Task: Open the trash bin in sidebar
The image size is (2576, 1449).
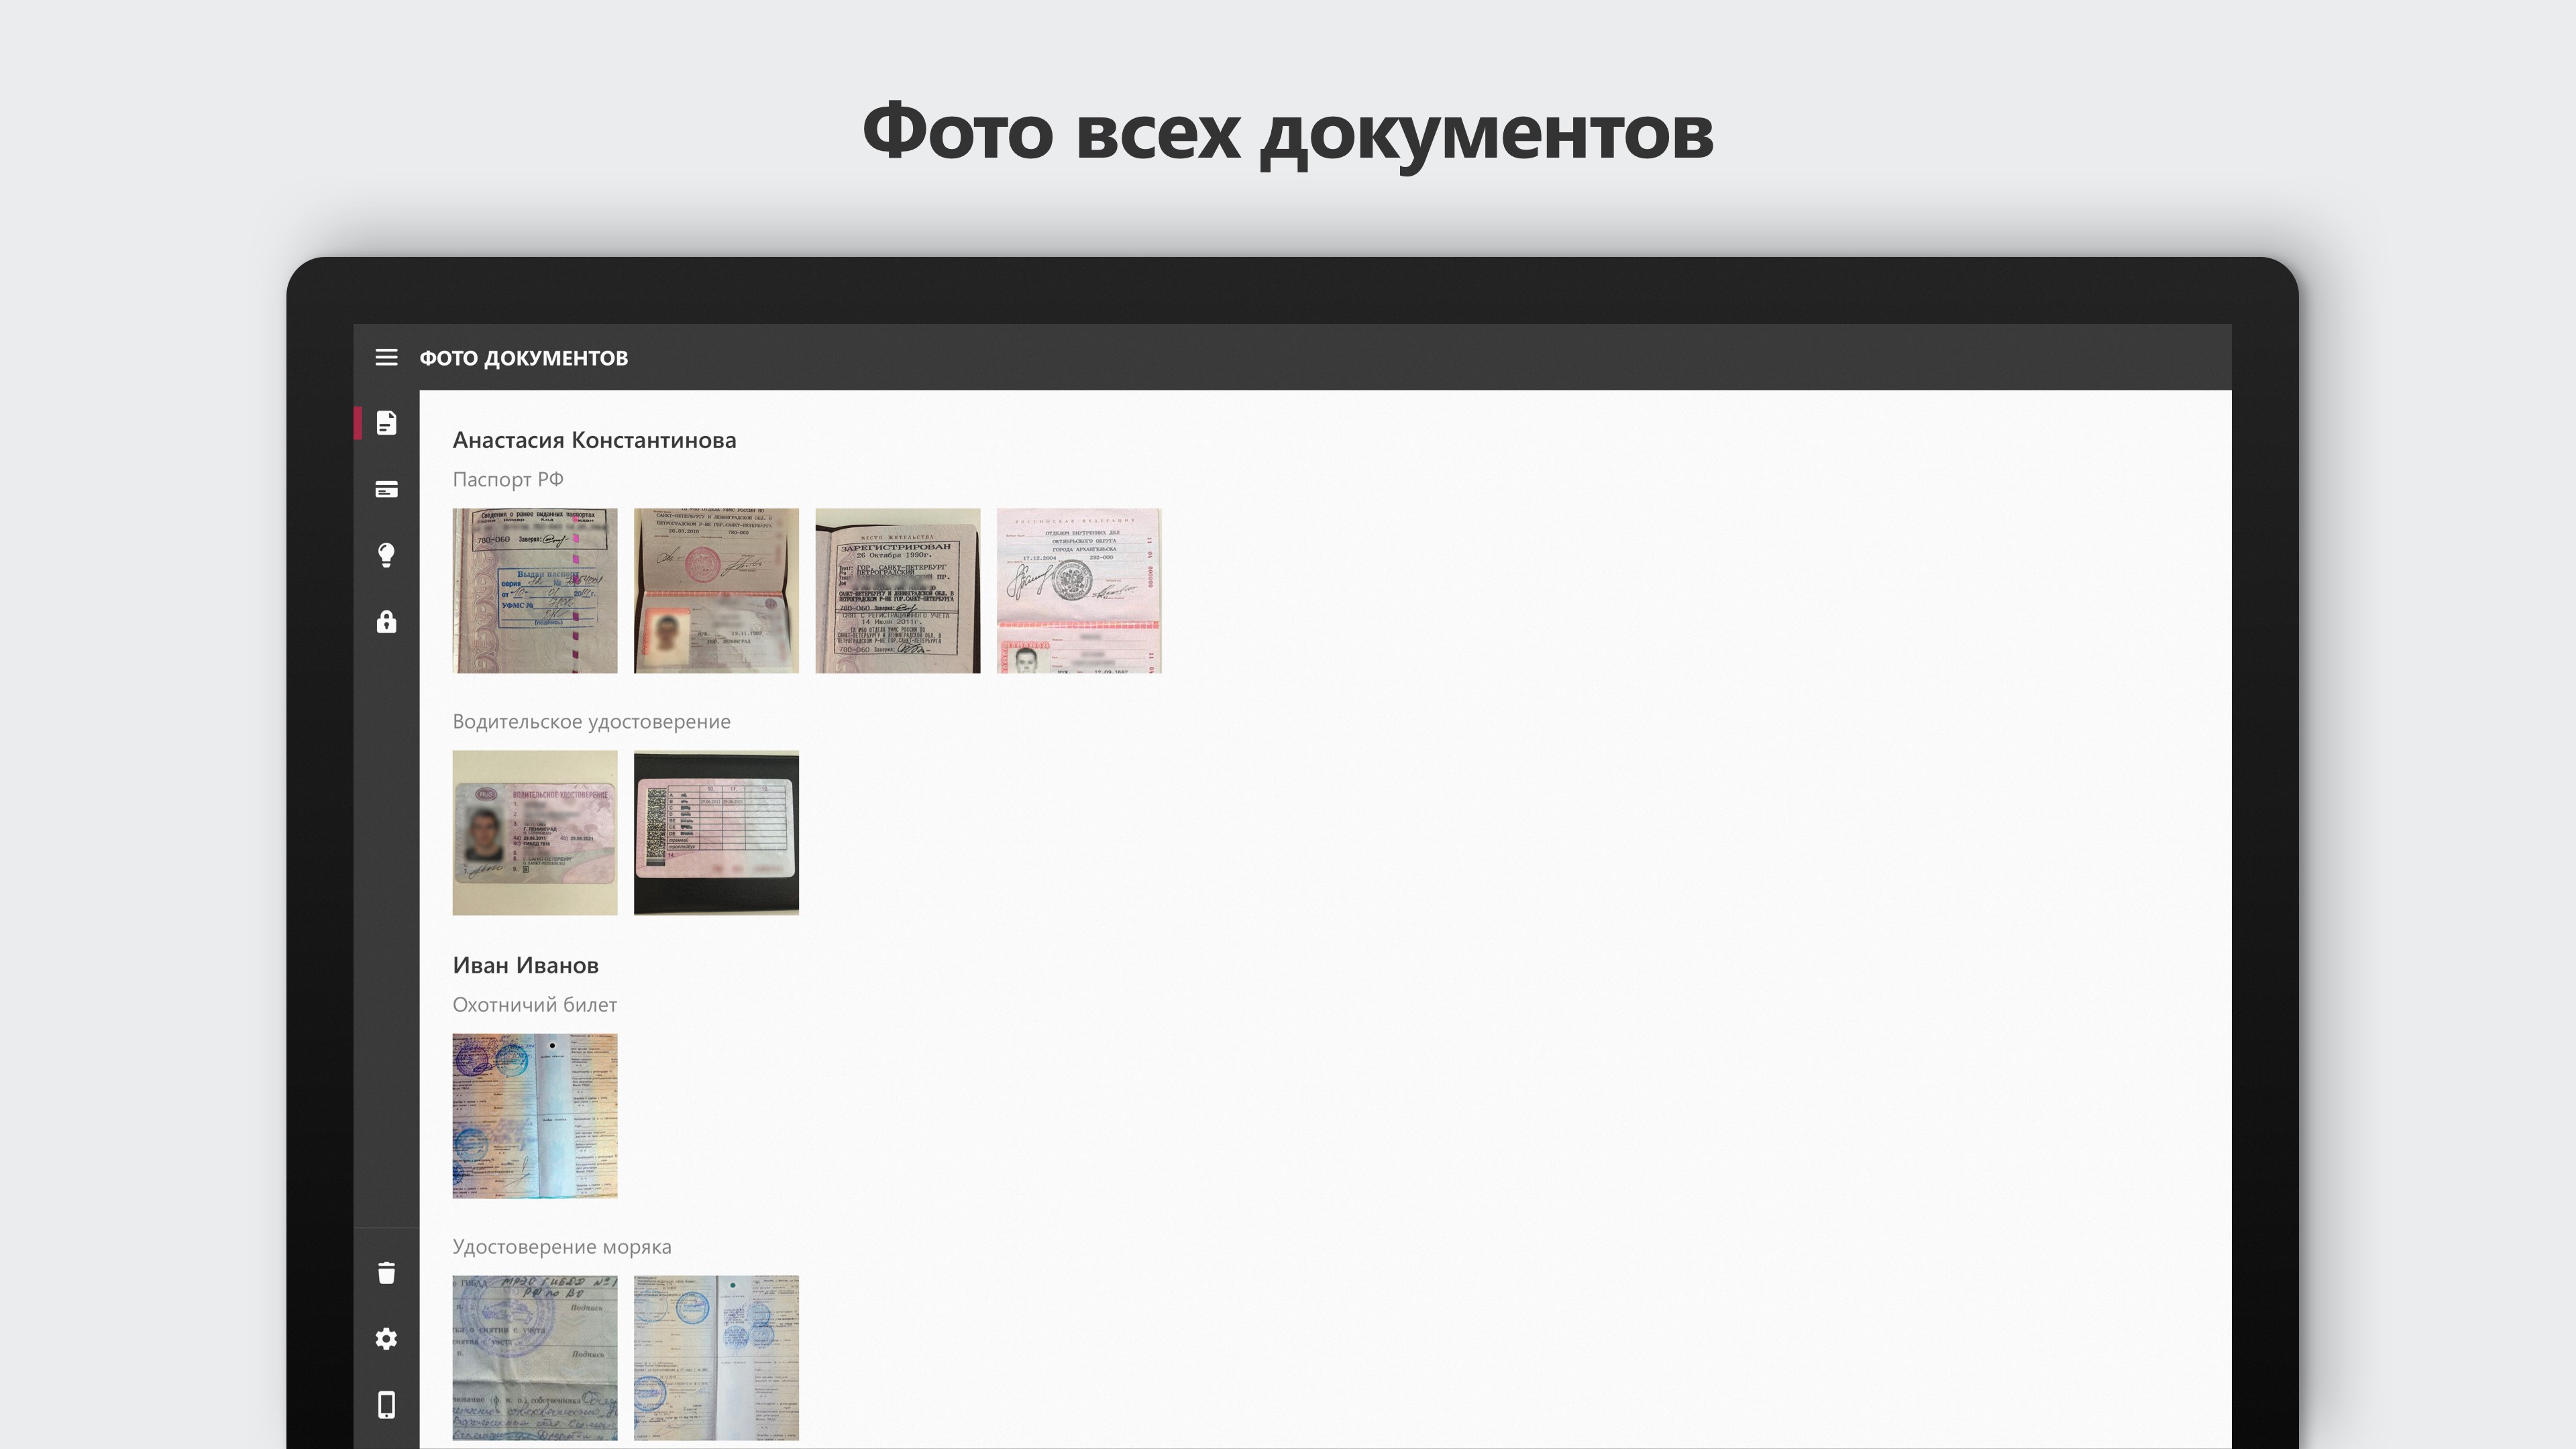Action: pos(386,1272)
